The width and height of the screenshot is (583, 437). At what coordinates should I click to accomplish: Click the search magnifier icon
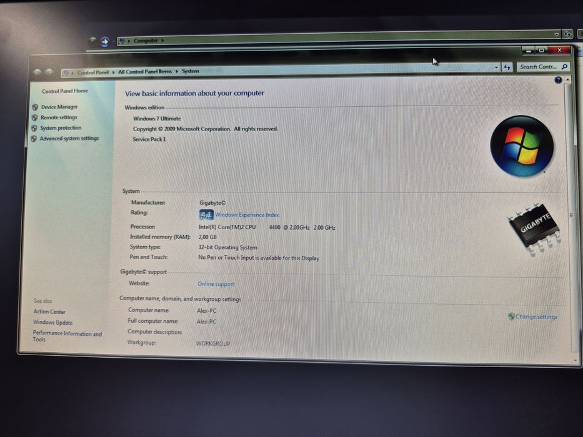click(564, 67)
